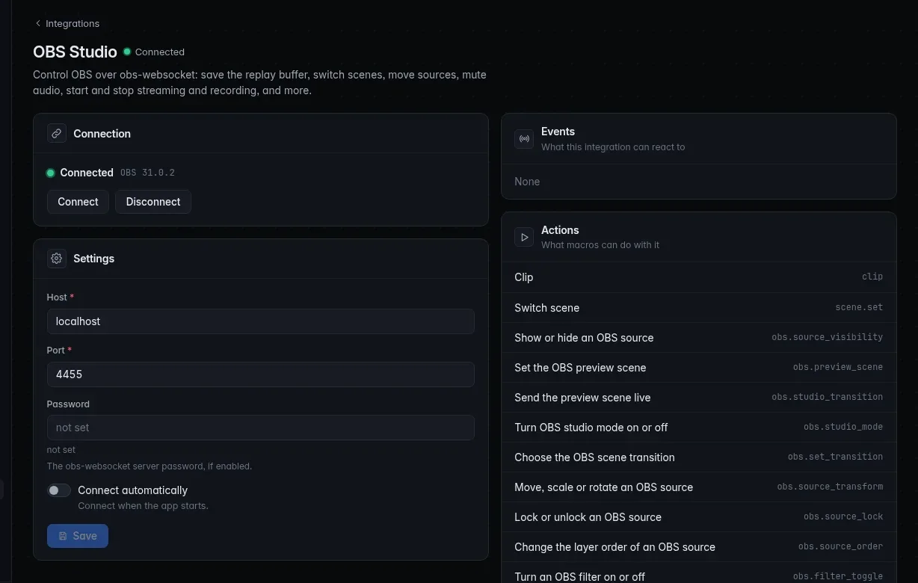Image resolution: width=918 pixels, height=583 pixels.
Task: Click the obs.filter_toggle identifier
Action: [838, 576]
